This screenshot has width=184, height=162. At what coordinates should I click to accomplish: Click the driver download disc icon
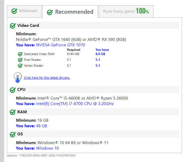click(18, 77)
